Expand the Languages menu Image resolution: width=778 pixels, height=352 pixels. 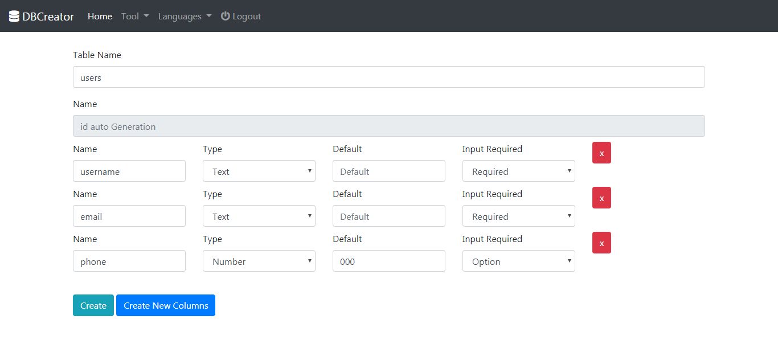click(x=185, y=17)
